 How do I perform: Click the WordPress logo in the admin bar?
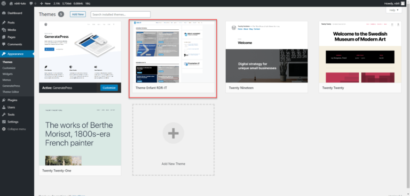pos(4,4)
